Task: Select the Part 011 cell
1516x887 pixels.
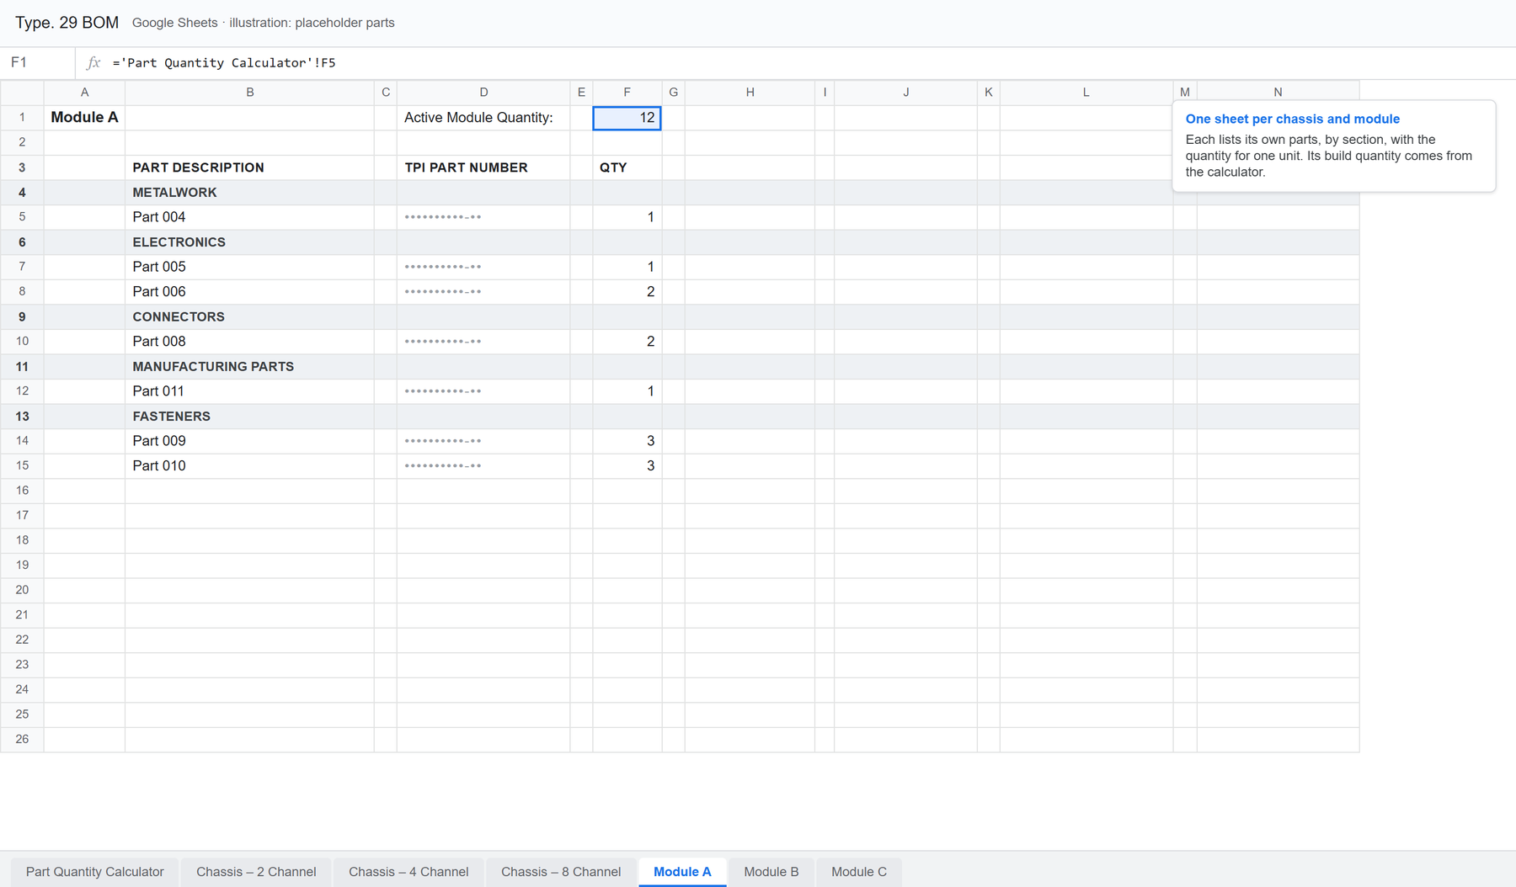Action: click(x=249, y=391)
